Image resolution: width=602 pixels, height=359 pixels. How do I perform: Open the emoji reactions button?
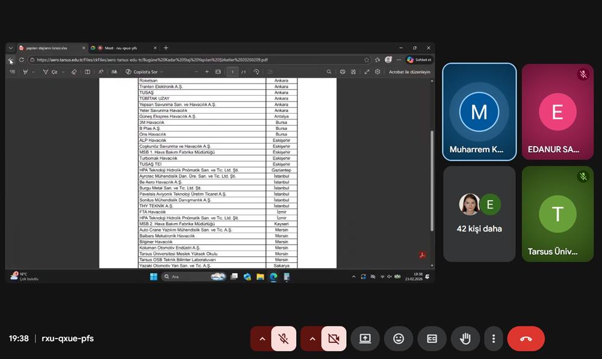398,339
